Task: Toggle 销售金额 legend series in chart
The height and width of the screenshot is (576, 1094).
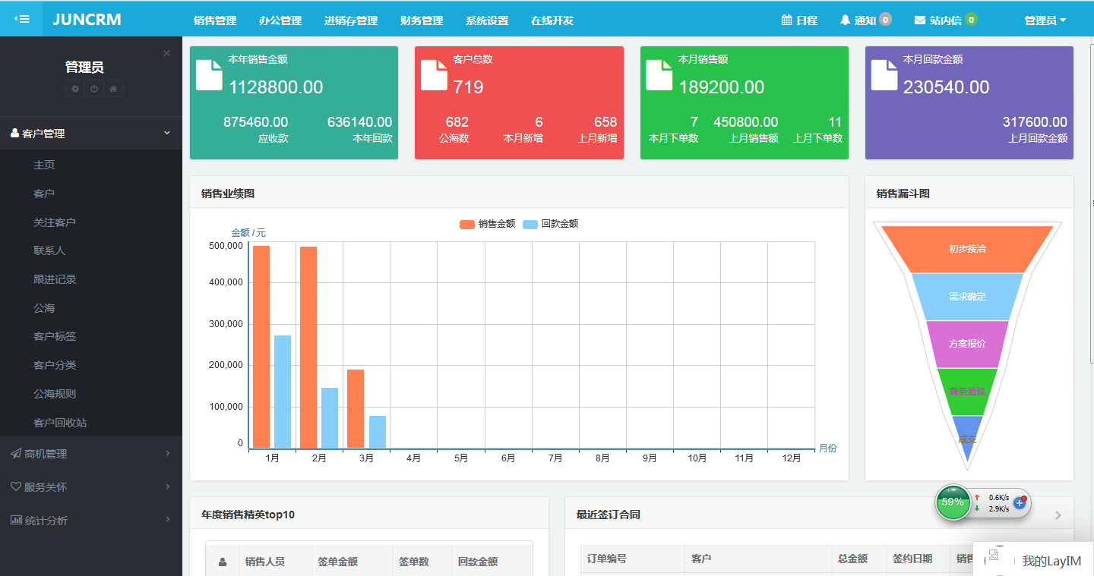Action: coord(488,224)
